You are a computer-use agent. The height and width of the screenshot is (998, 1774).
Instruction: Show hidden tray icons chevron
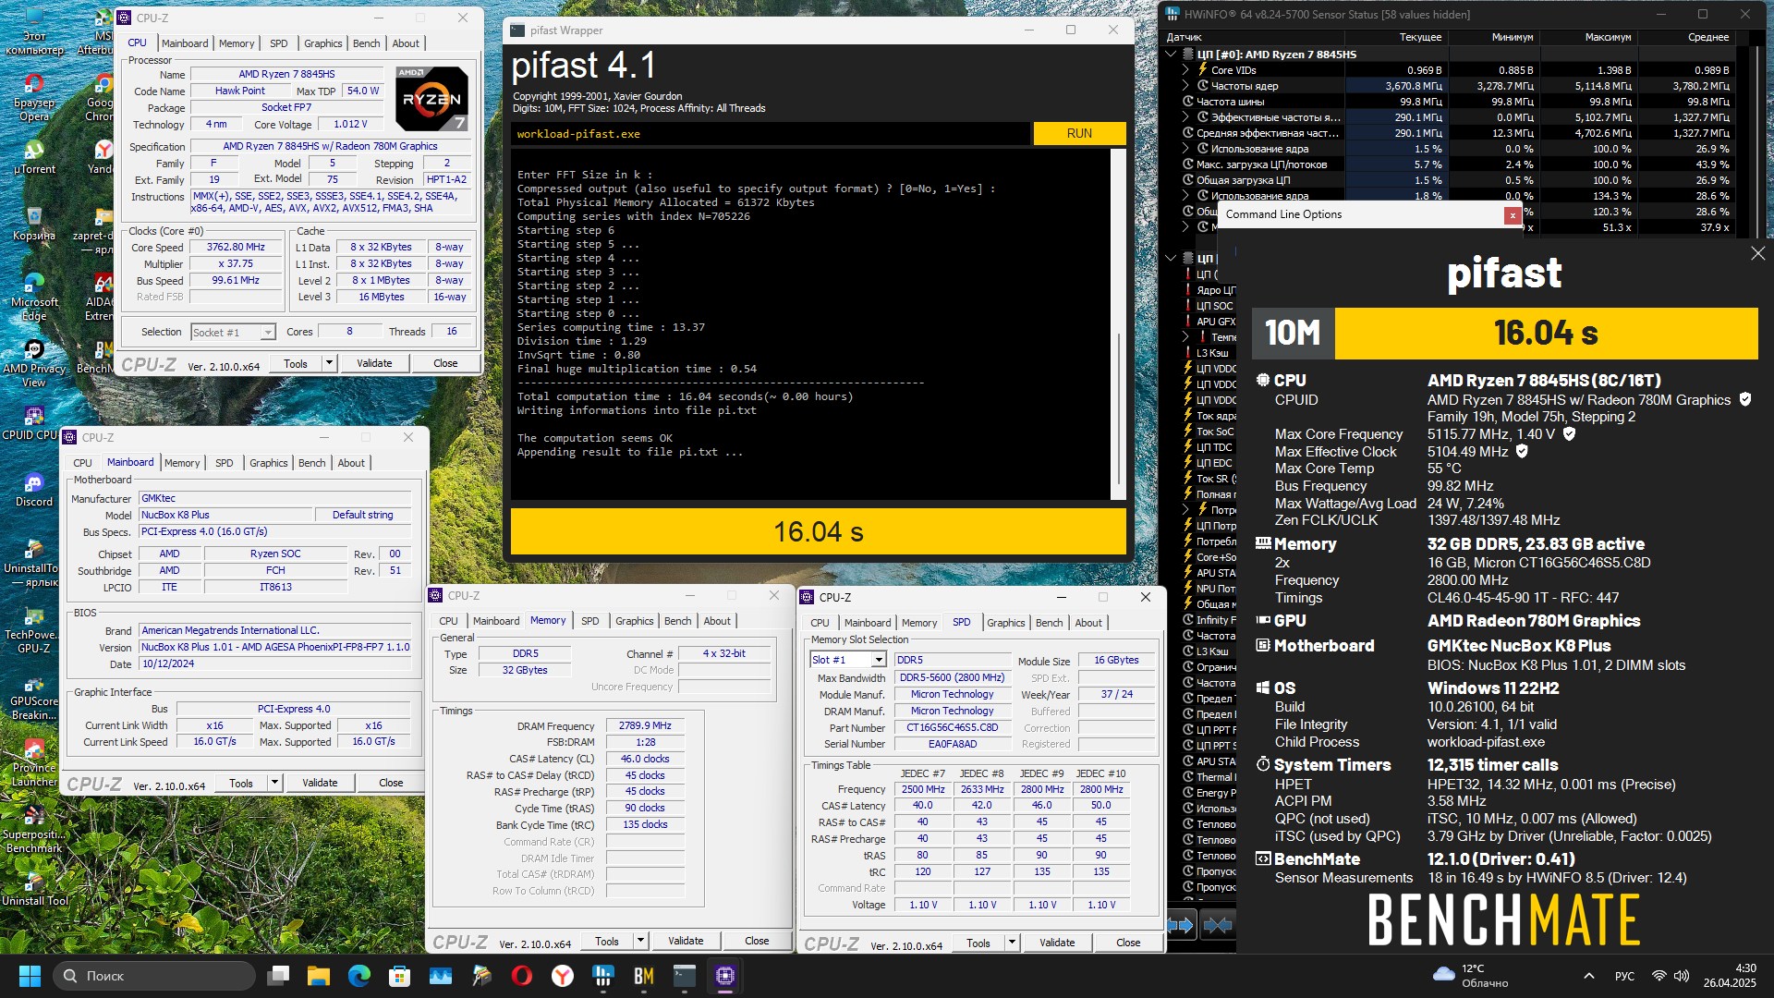click(1589, 976)
